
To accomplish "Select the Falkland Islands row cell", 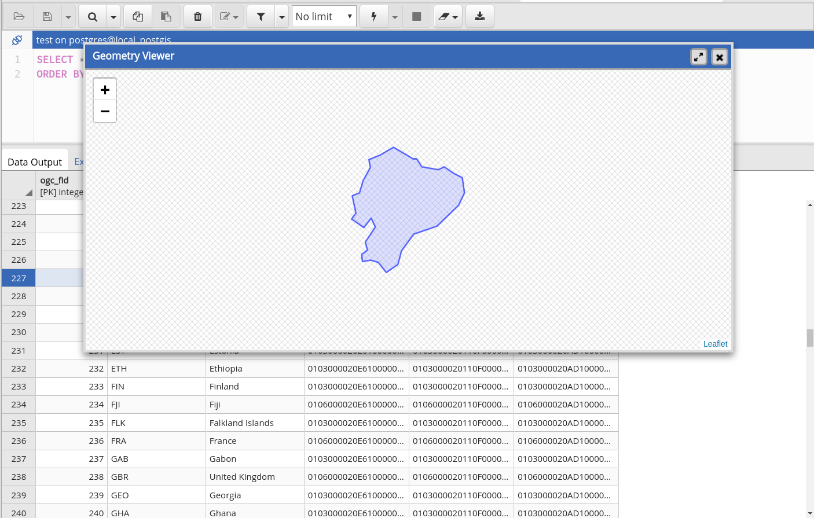I will pos(241,423).
